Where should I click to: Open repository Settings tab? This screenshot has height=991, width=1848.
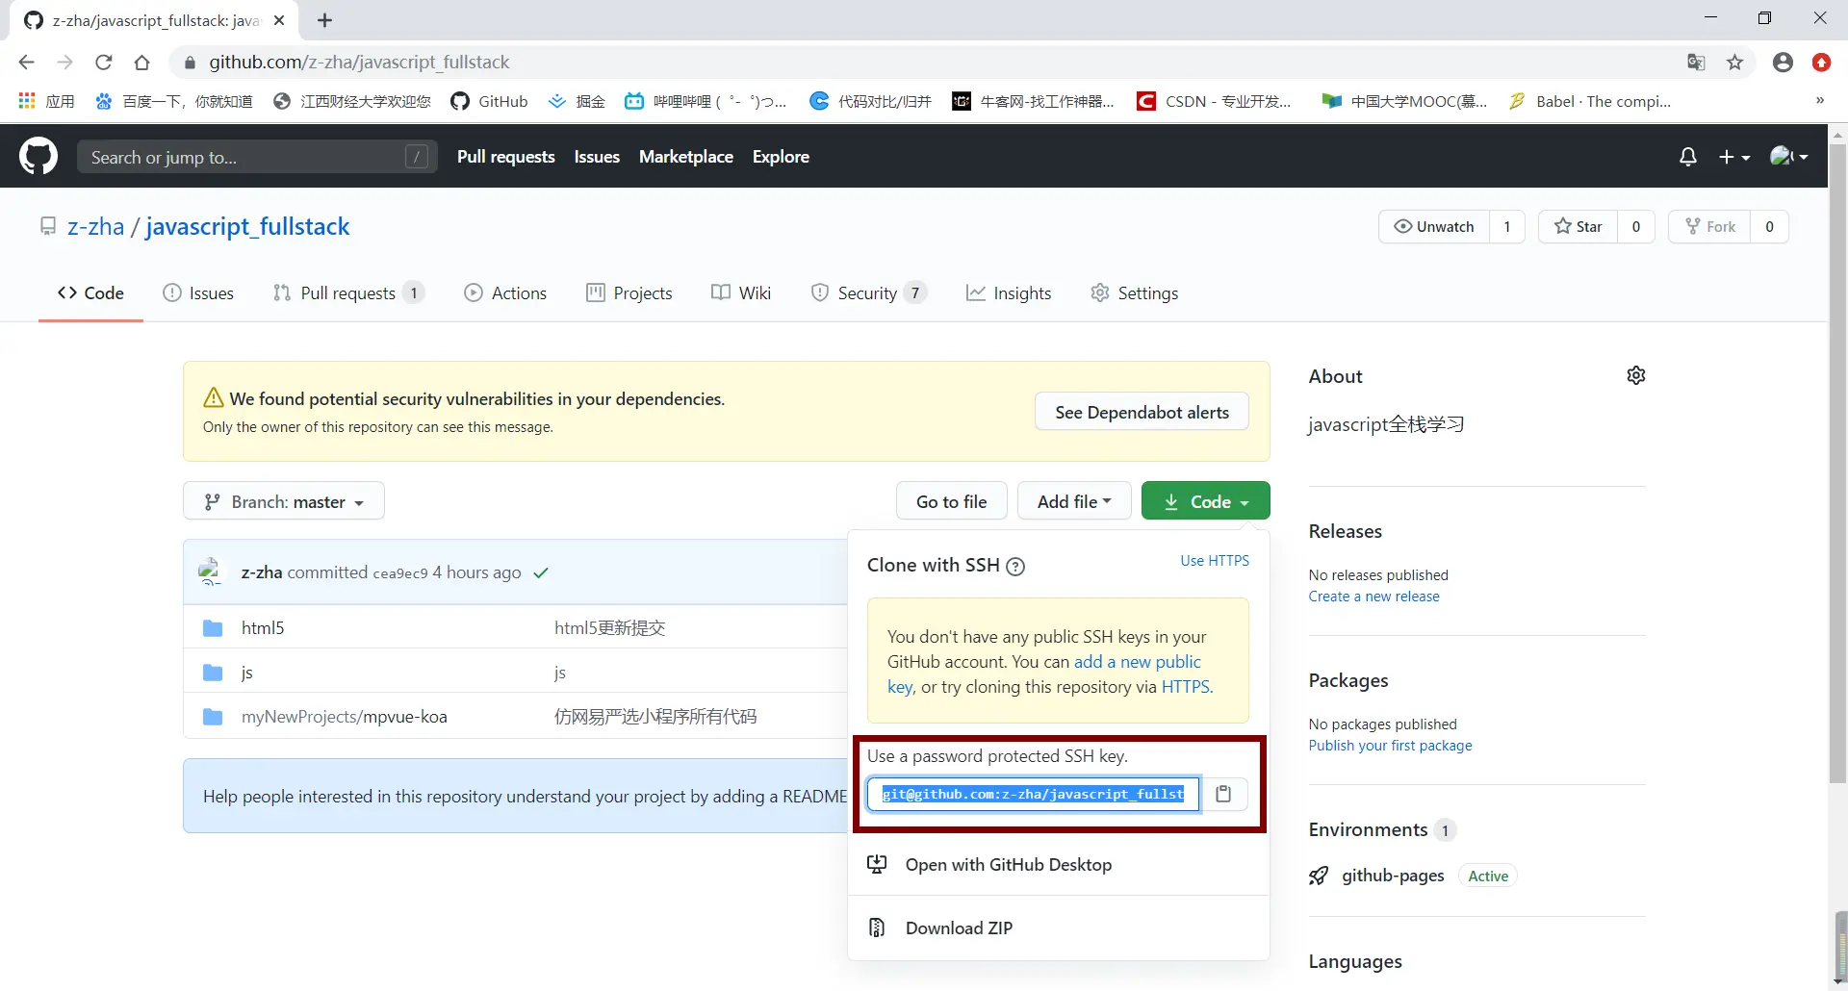tap(1134, 293)
